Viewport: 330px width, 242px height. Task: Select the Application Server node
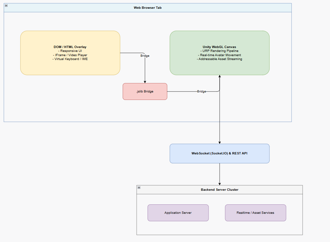pyautogui.click(x=178, y=212)
